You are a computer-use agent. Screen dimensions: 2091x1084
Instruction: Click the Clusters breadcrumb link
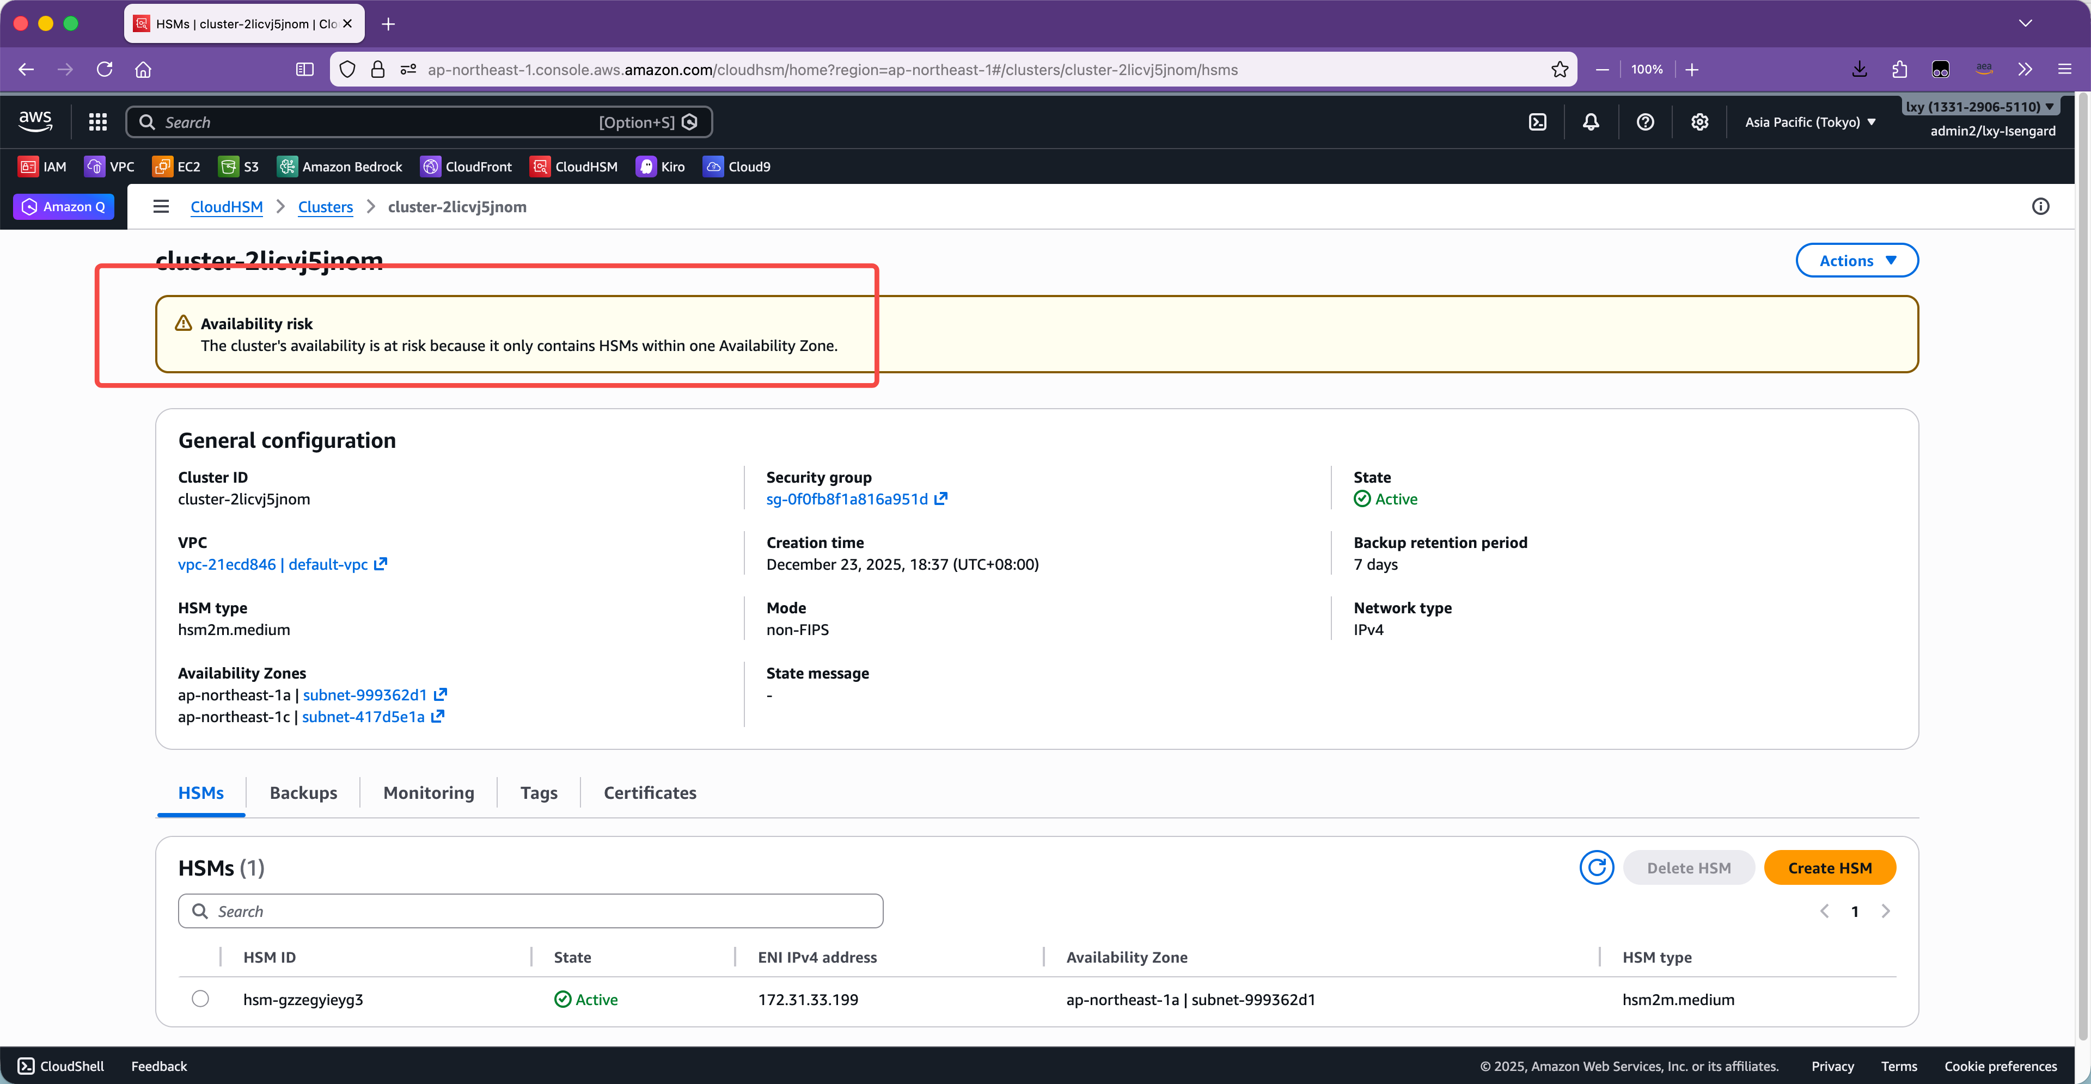(325, 206)
